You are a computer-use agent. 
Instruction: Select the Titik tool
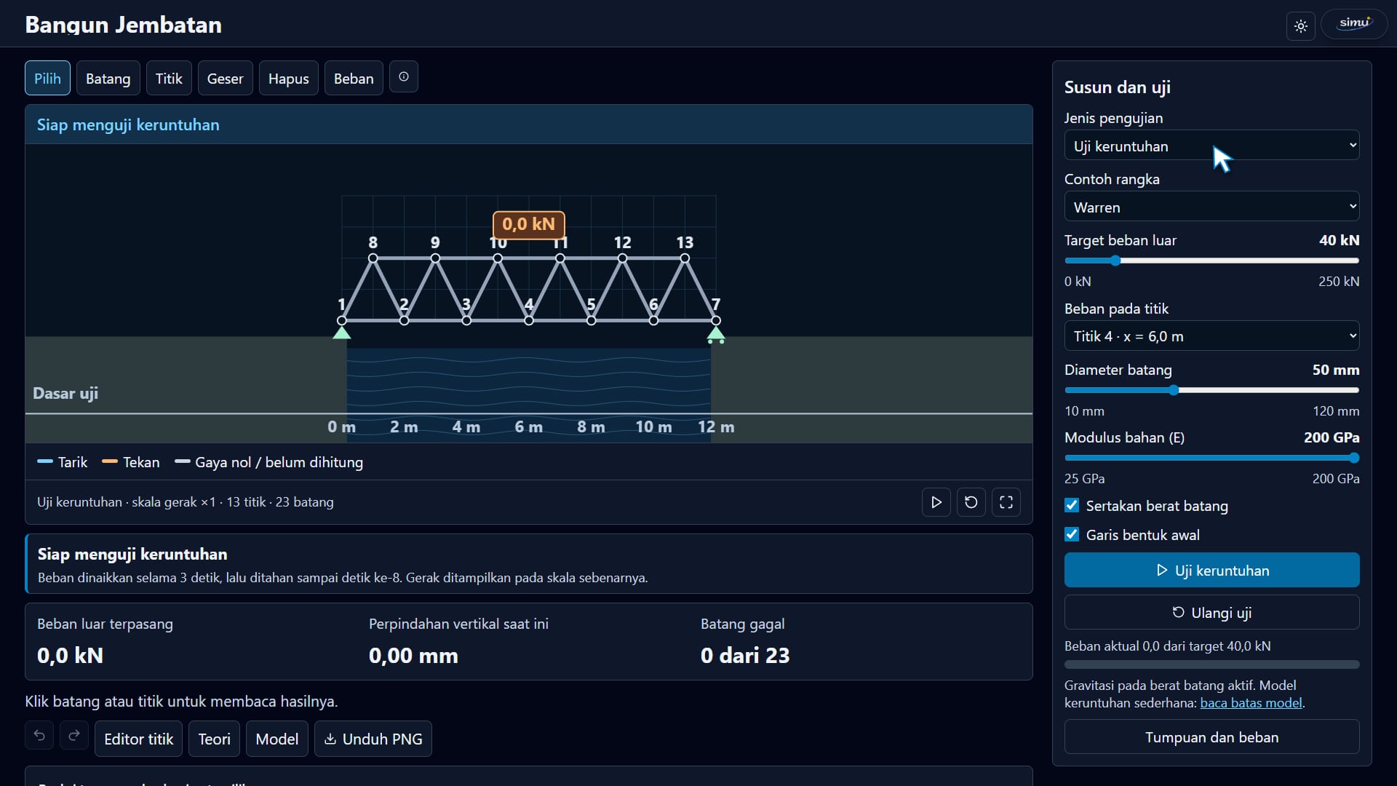click(x=169, y=78)
